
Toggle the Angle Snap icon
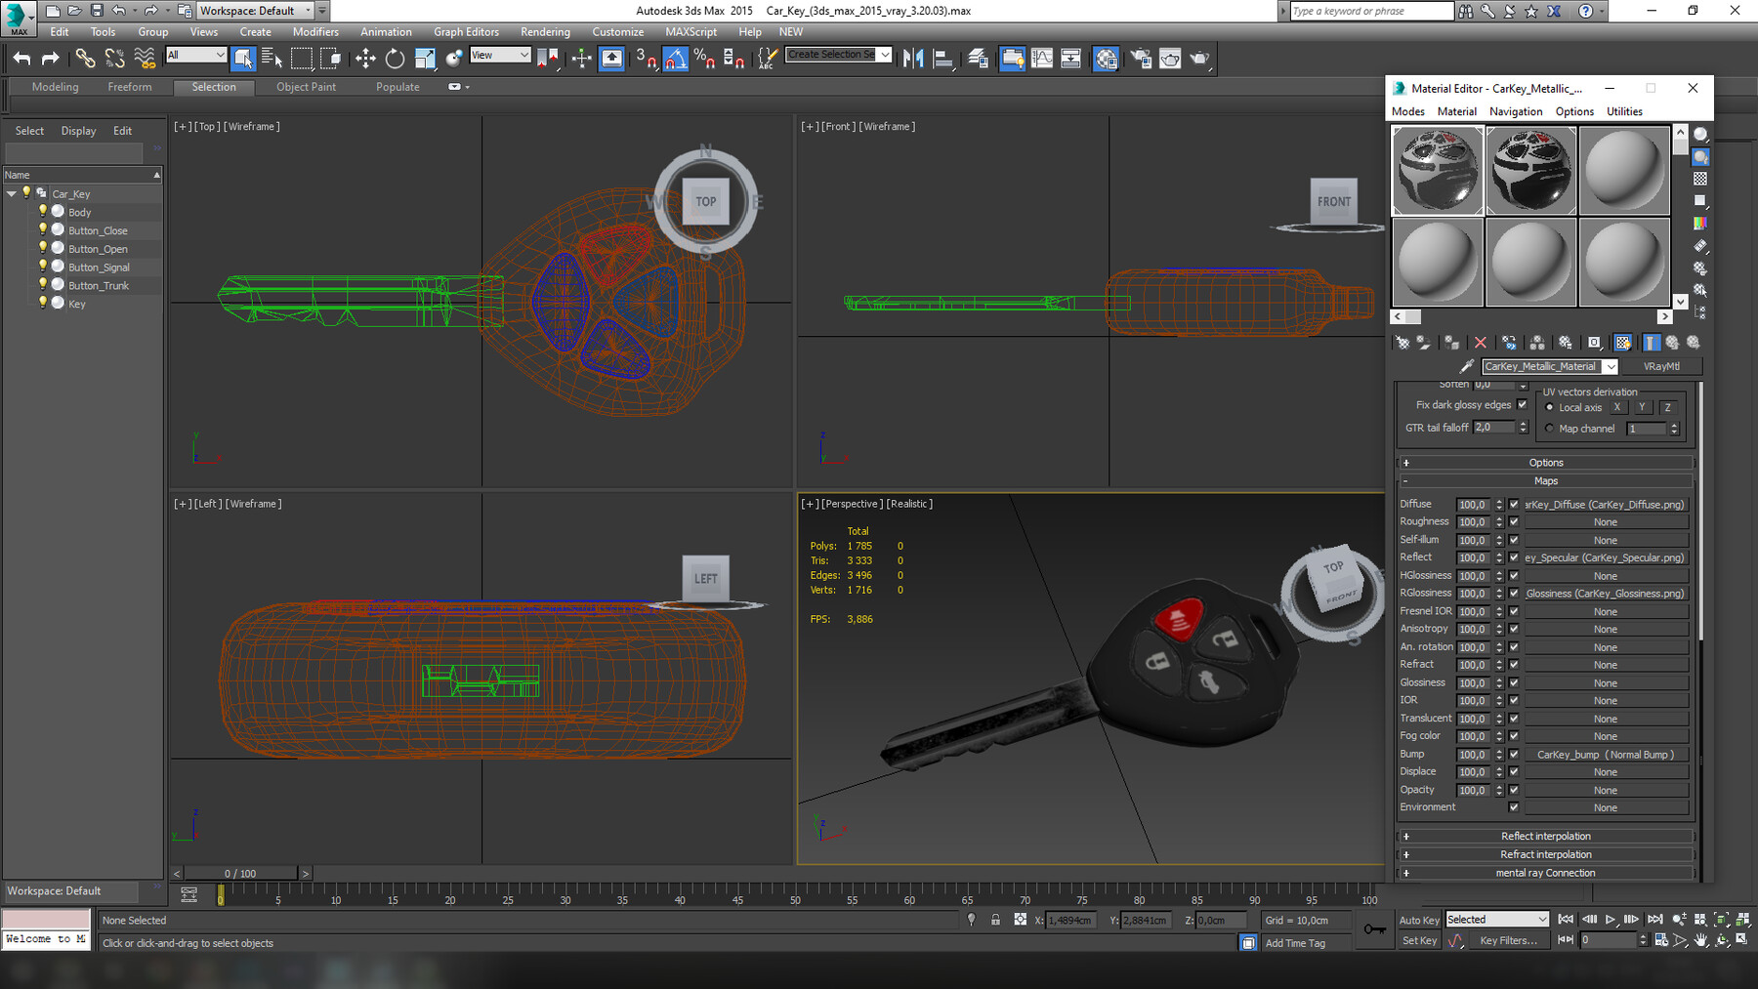point(675,59)
